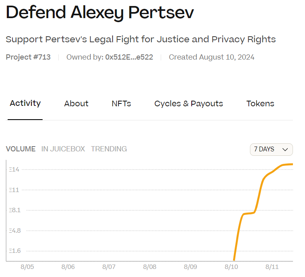Show the VOLUME chart view
Viewport: 305px width, 277px height.
(21, 149)
